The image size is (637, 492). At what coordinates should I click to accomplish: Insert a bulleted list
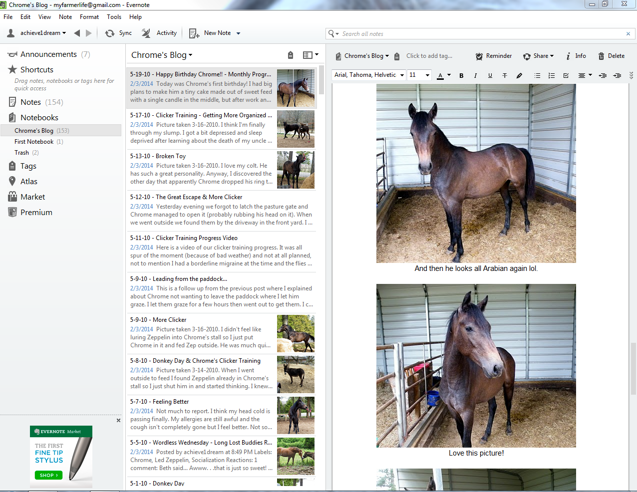(x=537, y=75)
